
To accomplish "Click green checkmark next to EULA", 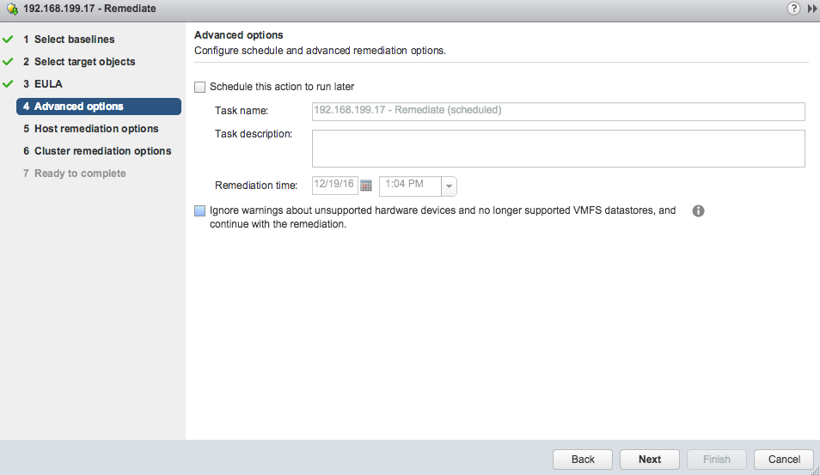I will [x=9, y=84].
